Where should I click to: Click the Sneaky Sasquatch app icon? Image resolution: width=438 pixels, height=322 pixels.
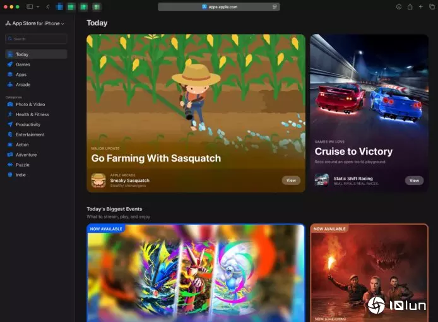pyautogui.click(x=98, y=180)
